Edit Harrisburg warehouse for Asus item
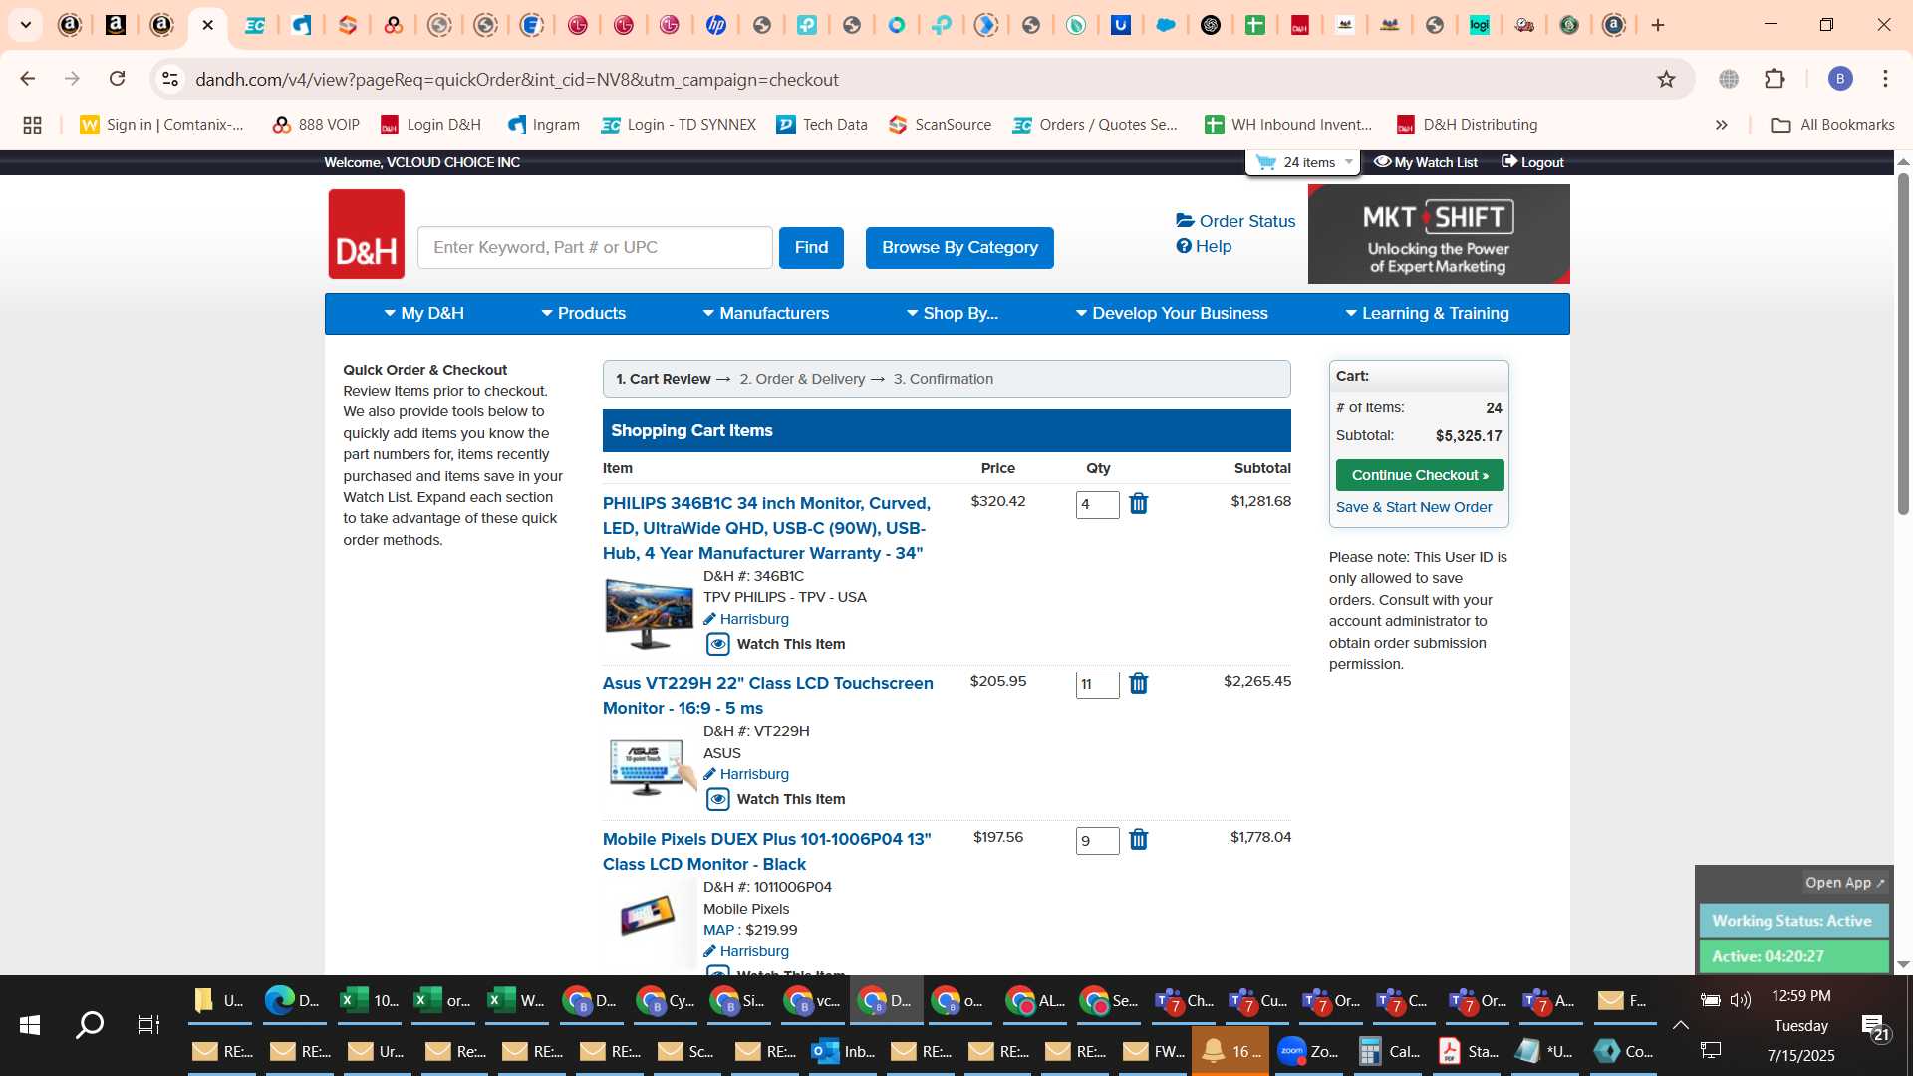Image resolution: width=1913 pixels, height=1076 pixels. click(746, 774)
